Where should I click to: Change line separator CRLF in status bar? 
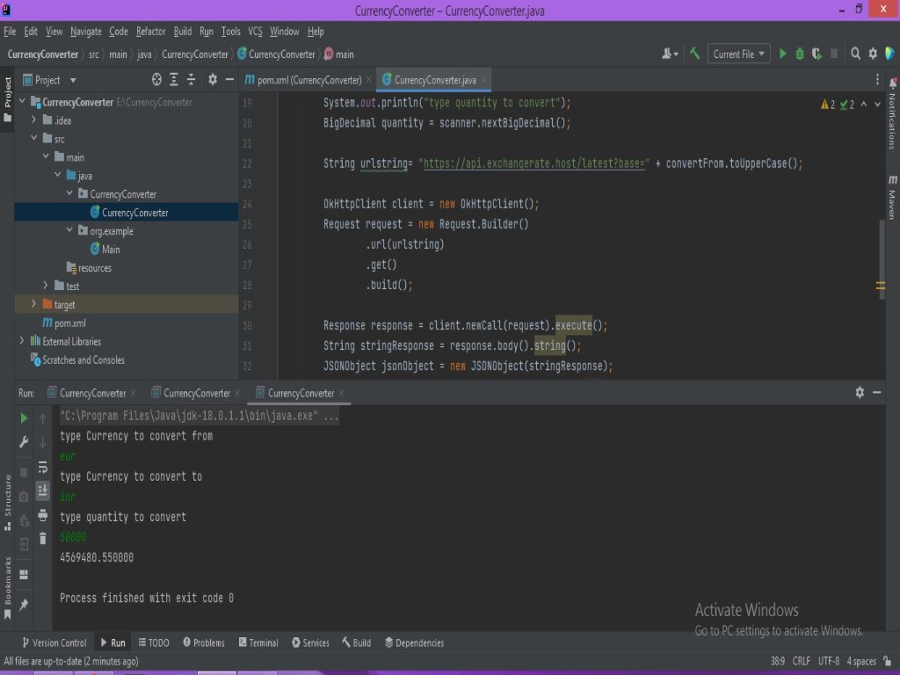click(801, 661)
